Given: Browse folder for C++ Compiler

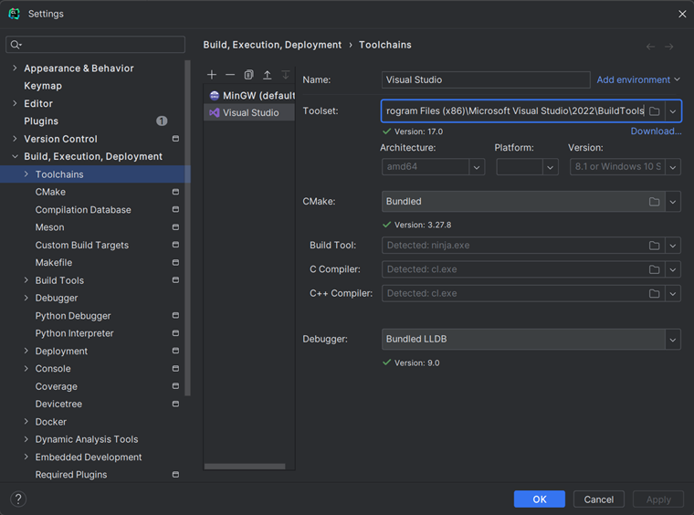Looking at the screenshot, I should click(654, 293).
